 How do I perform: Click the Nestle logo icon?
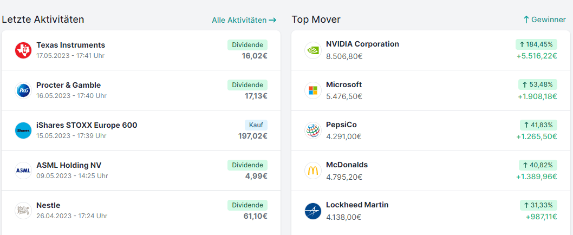click(23, 211)
